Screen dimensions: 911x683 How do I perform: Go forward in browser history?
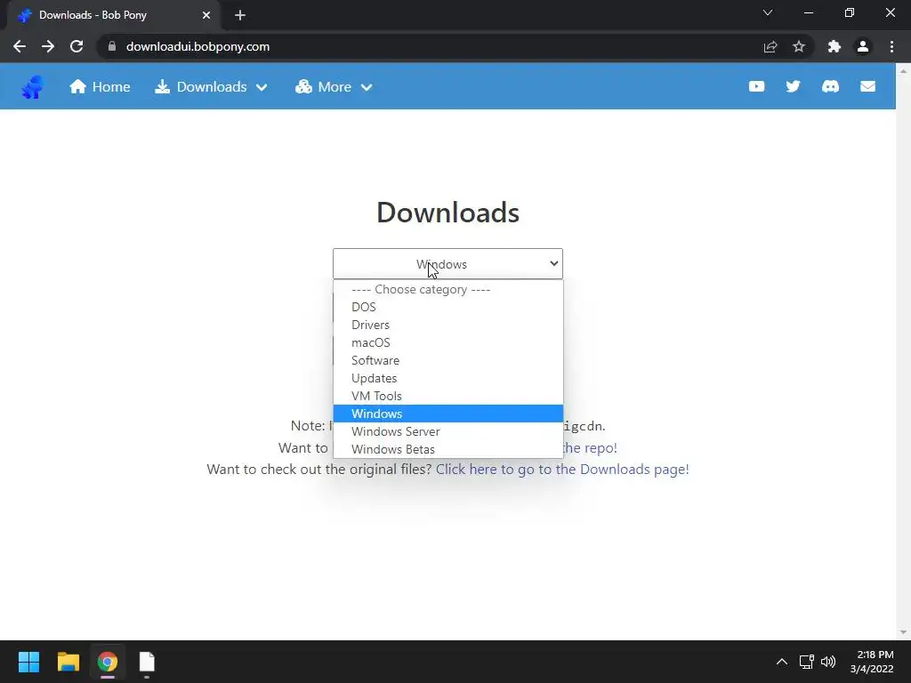(48, 46)
